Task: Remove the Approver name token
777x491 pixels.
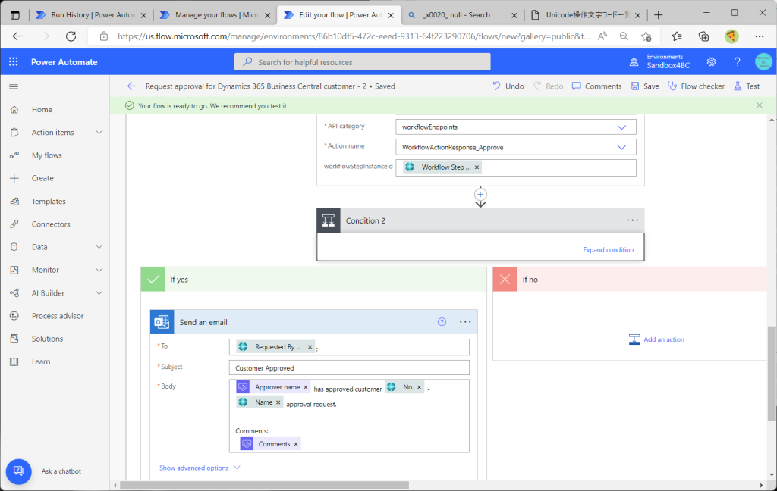Action: [x=305, y=387]
